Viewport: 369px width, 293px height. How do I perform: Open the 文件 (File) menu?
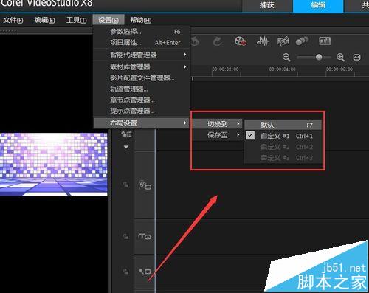click(x=13, y=20)
